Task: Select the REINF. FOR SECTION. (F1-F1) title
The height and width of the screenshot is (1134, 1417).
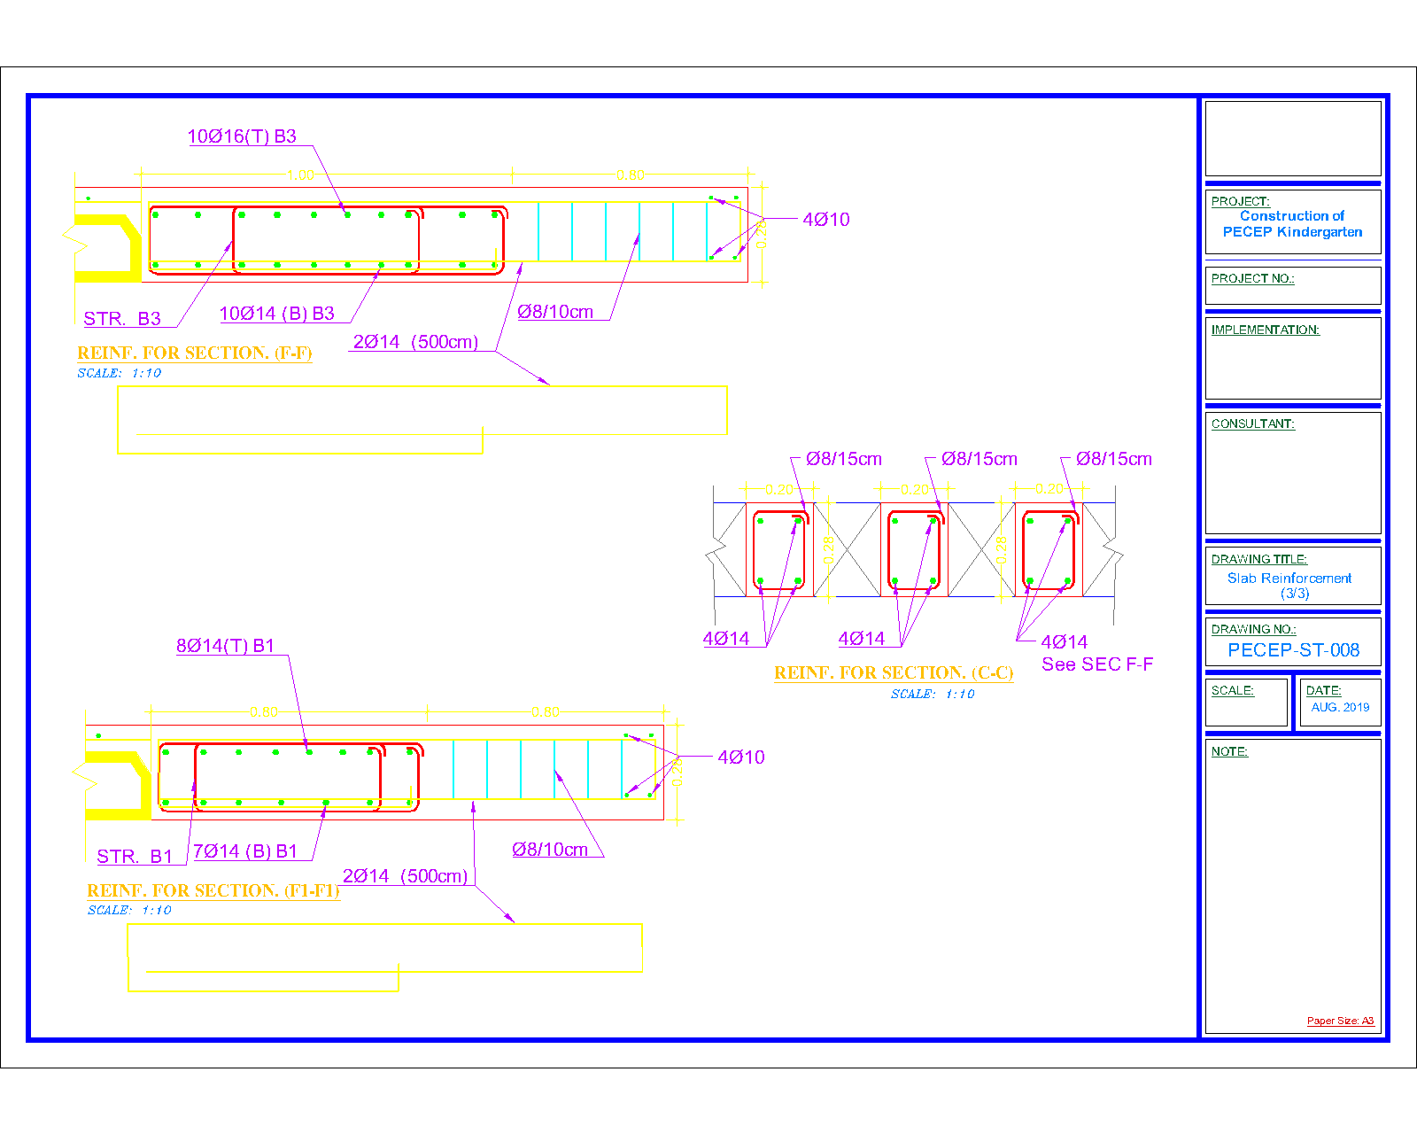Action: pos(213,891)
